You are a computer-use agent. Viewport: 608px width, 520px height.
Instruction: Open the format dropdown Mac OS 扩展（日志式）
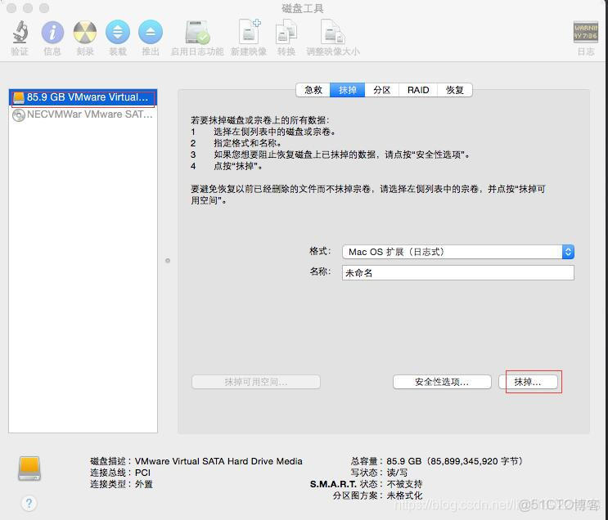[x=458, y=252]
